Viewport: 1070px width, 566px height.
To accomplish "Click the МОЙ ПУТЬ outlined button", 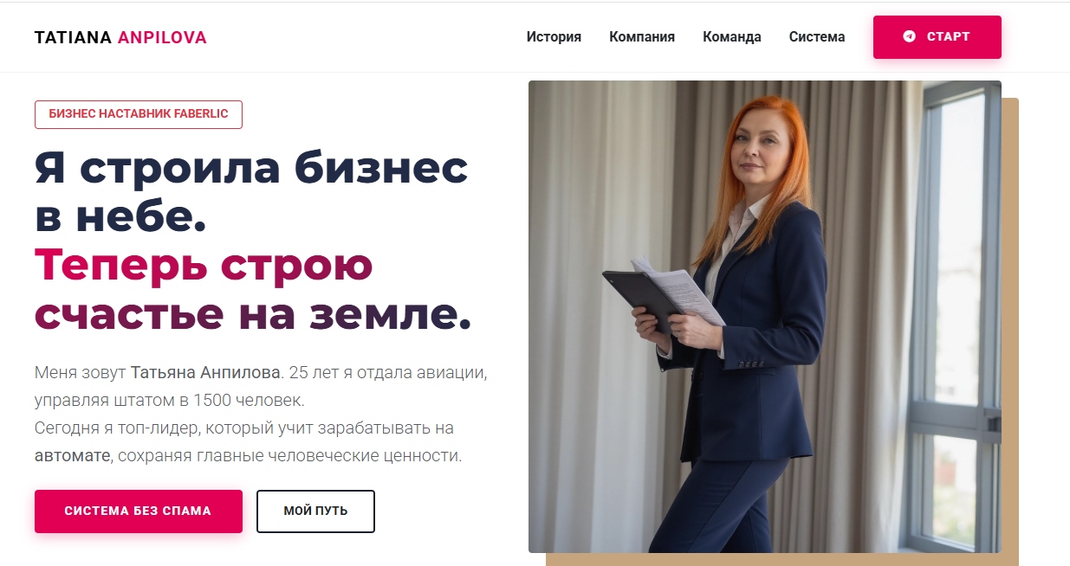I will 315,511.
